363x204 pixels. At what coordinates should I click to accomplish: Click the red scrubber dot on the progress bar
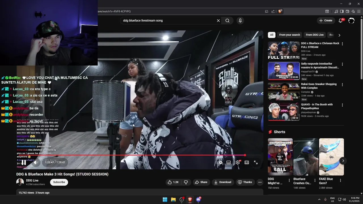[245, 155]
